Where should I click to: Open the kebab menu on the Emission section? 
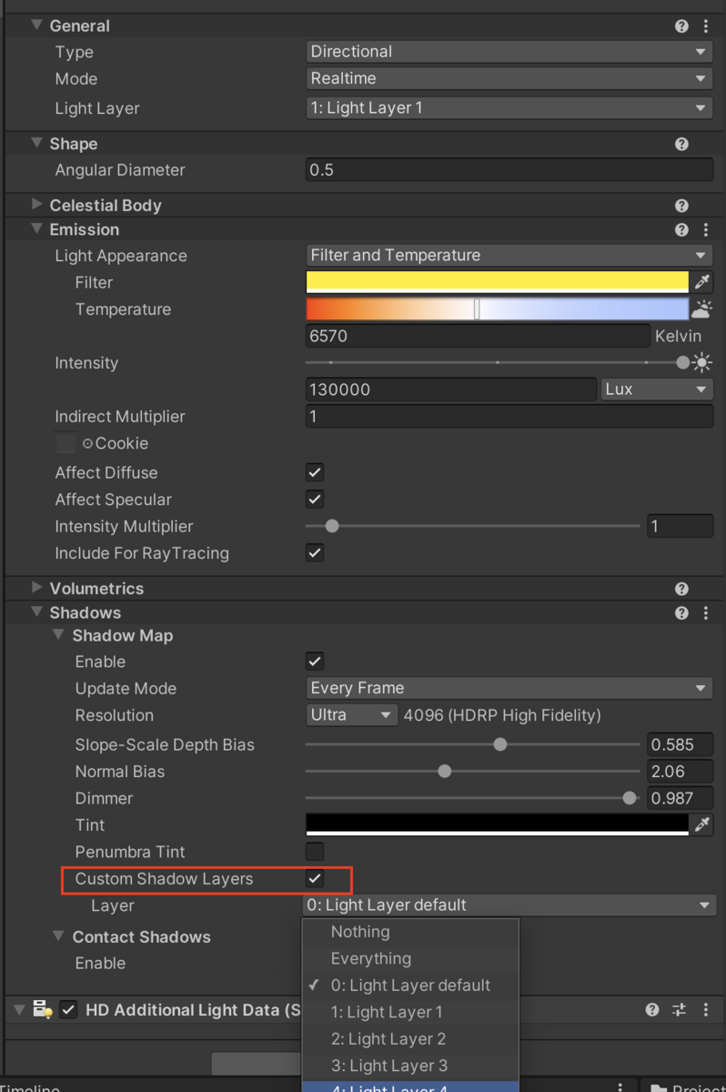(706, 229)
